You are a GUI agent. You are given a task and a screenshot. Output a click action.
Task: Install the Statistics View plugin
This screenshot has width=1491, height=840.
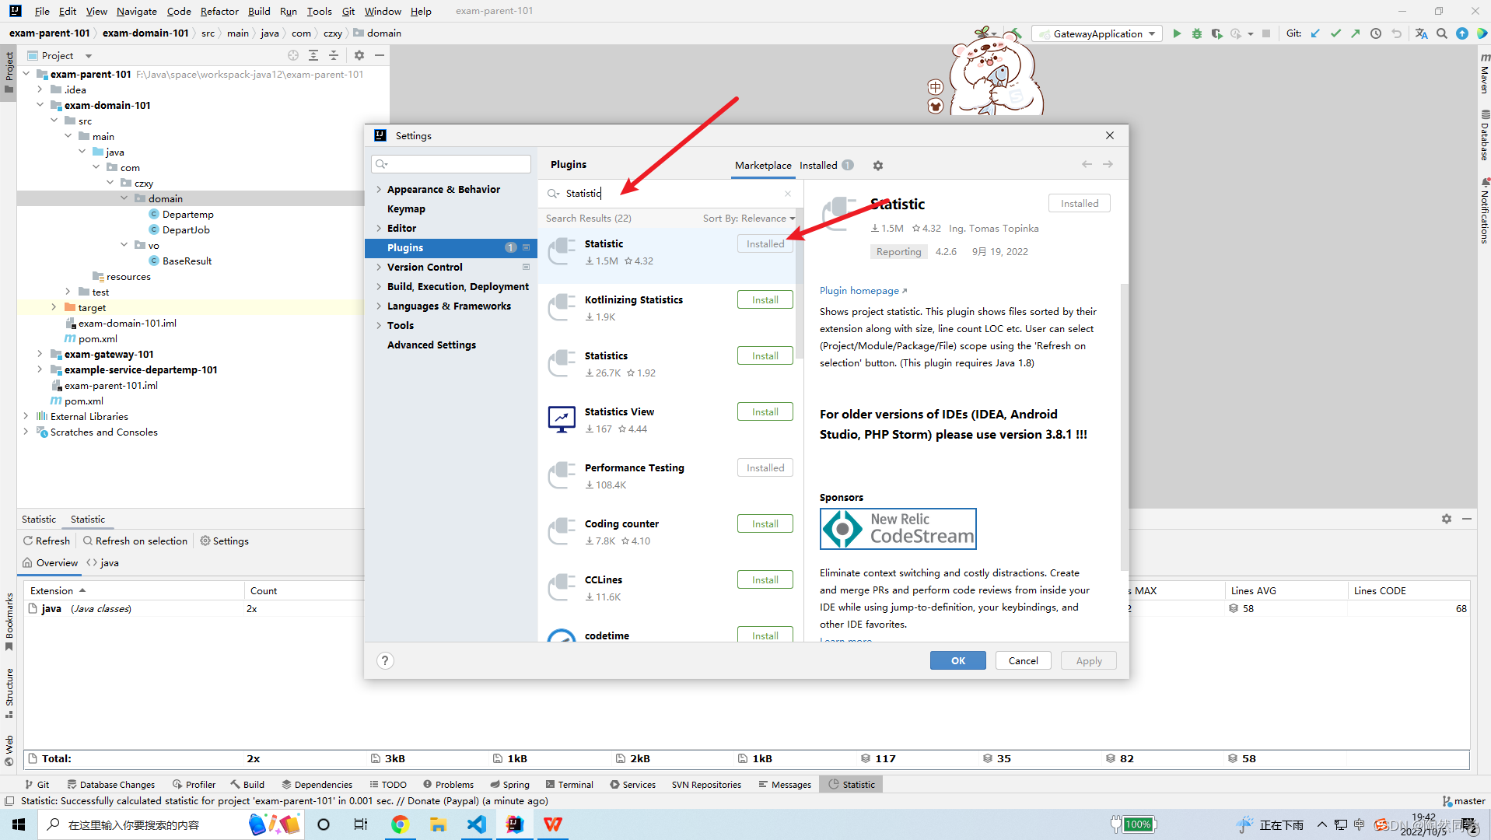pyautogui.click(x=765, y=412)
